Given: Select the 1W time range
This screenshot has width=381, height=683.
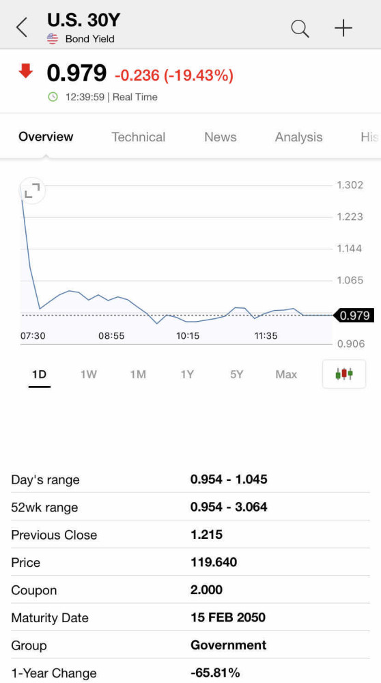Looking at the screenshot, I should [x=88, y=374].
